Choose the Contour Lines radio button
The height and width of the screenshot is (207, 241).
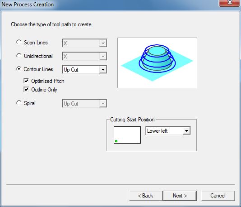click(19, 69)
